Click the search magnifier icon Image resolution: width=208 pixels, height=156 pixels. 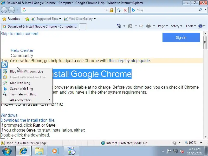click(200, 10)
